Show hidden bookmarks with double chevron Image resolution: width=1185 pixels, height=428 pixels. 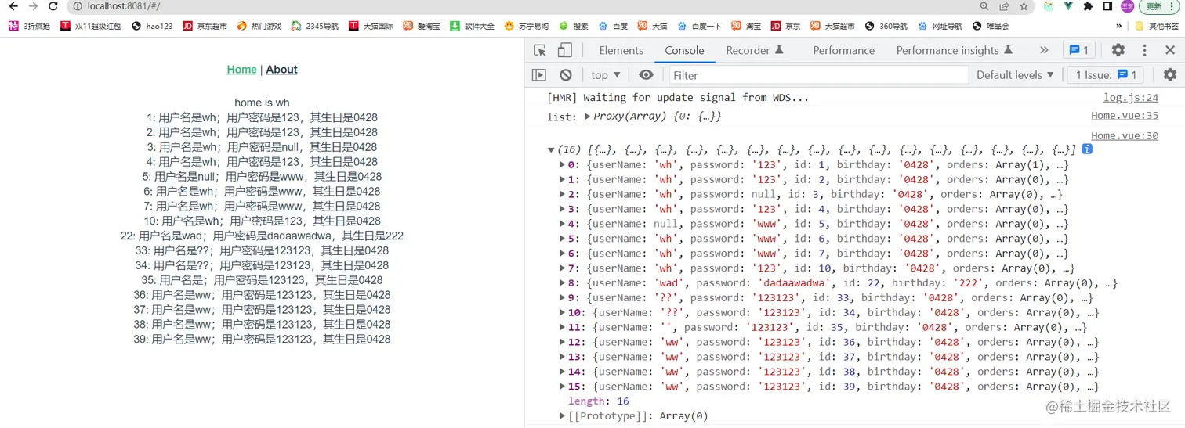pyautogui.click(x=1119, y=26)
